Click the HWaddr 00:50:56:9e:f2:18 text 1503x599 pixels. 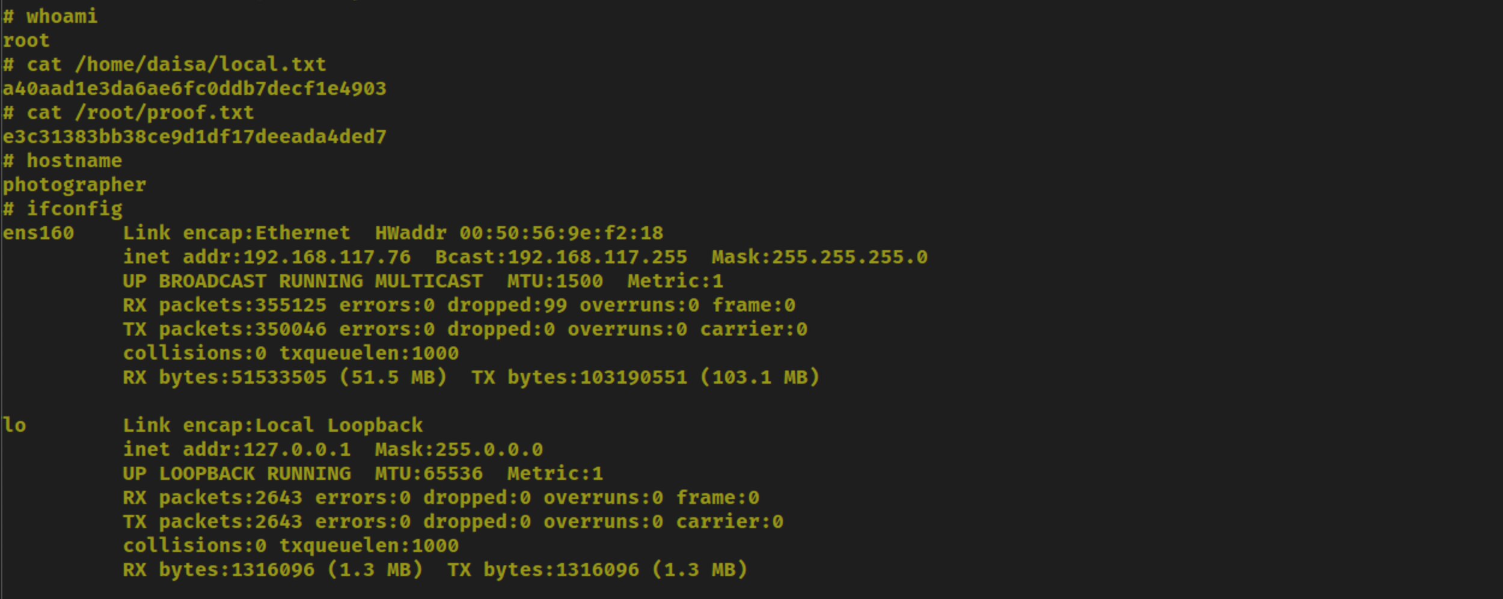pos(519,233)
